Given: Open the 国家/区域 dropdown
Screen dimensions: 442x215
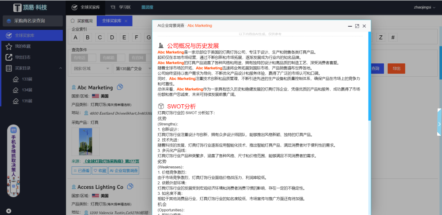Looking at the screenshot, I should click(x=91, y=69).
